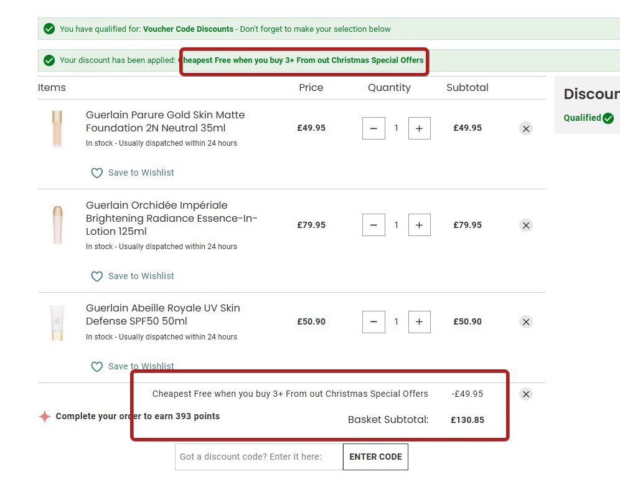Save Parure Gold foundation to Wishlist
620x479 pixels.
pos(141,173)
